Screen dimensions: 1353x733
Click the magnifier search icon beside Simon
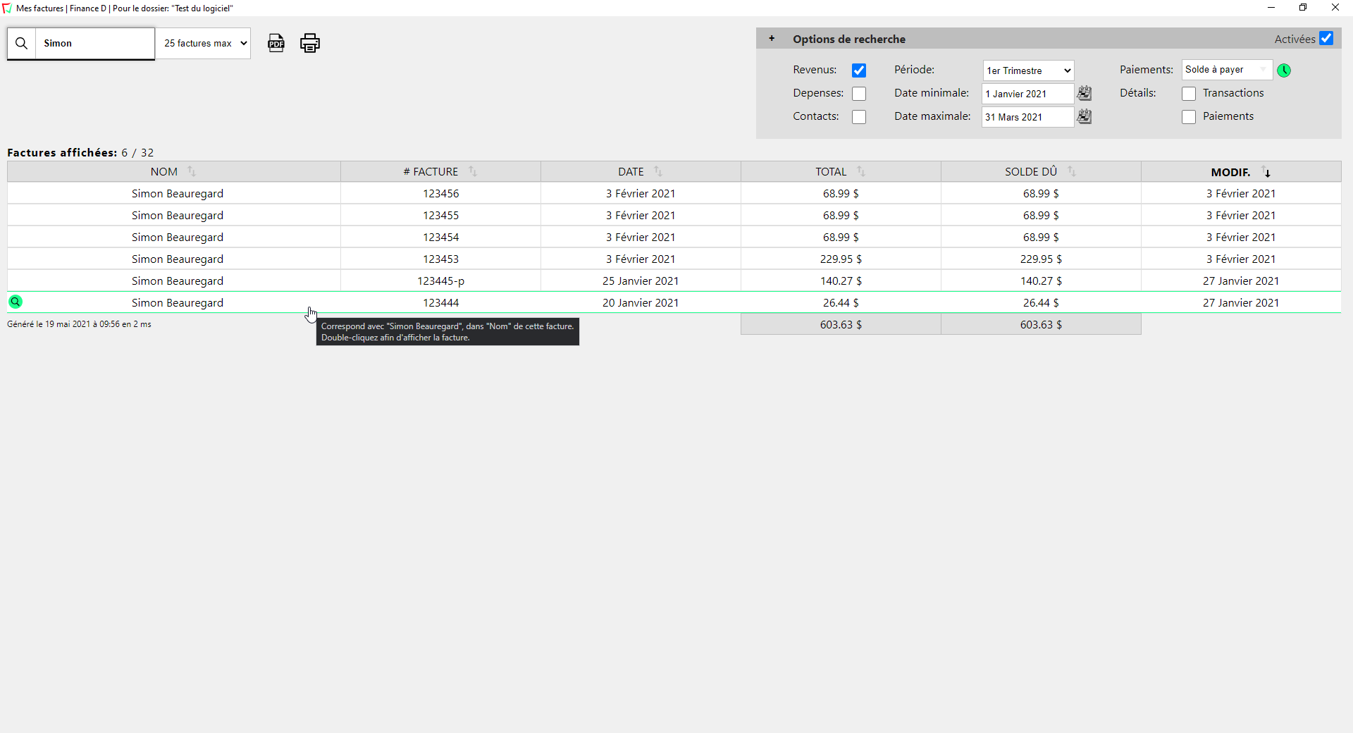[22, 44]
